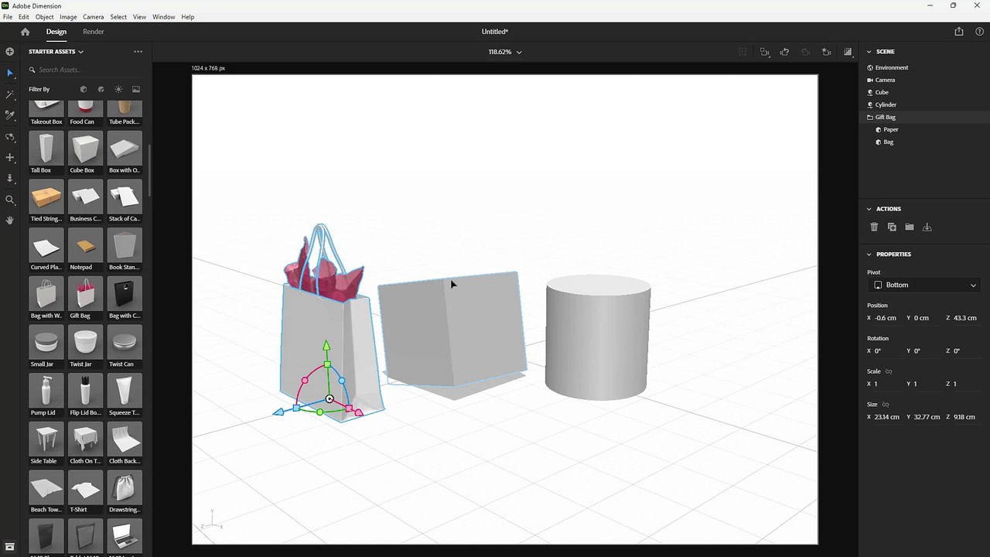
Task: Click the camera undo icon in toolbar
Action: pyautogui.click(x=784, y=52)
